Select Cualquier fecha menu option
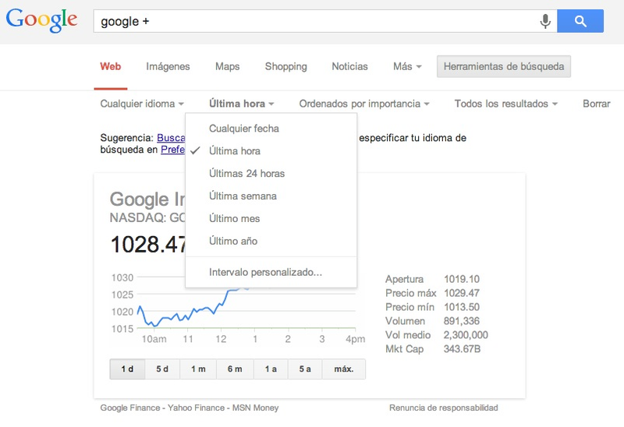The image size is (624, 427). [x=271, y=129]
